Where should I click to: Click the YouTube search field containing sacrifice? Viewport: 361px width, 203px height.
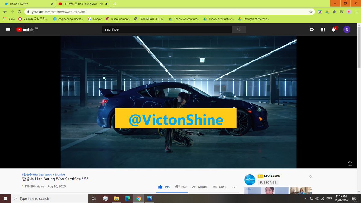(167, 29)
